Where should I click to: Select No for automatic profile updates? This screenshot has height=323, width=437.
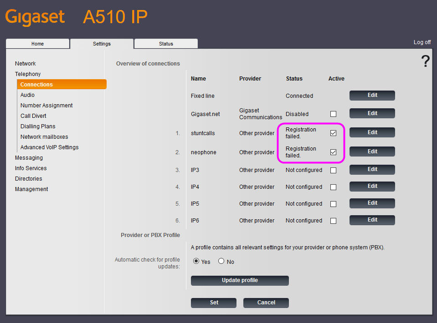pos(221,261)
